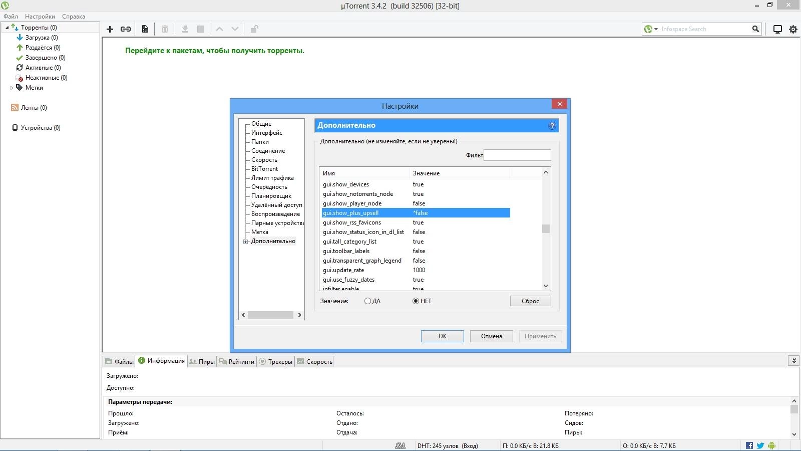Open the Справка menu
Viewport: 801px width, 451px height.
[74, 16]
